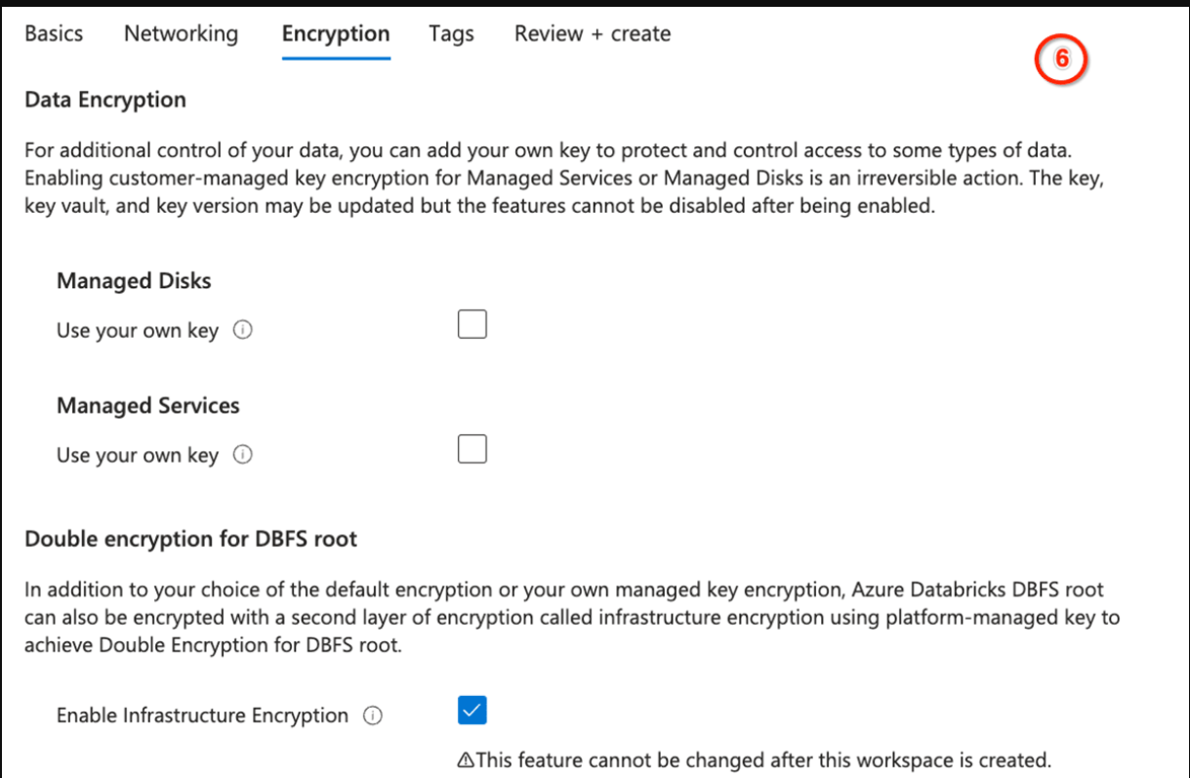Click Enable Infrastructure Encryption label text
The image size is (1190, 778).
202,716
